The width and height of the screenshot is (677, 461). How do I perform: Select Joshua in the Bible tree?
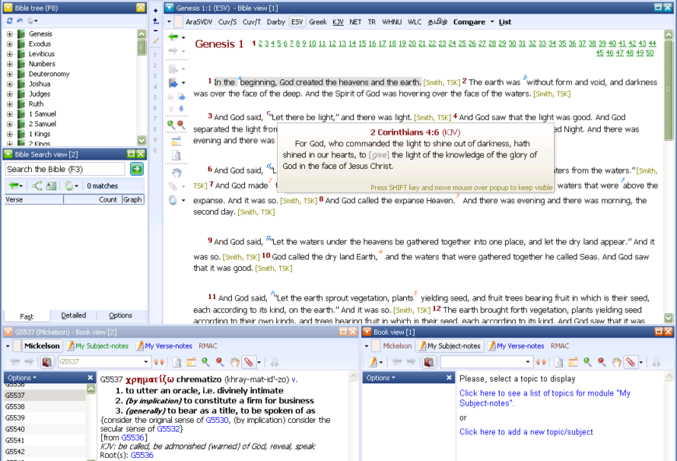pyautogui.click(x=40, y=84)
